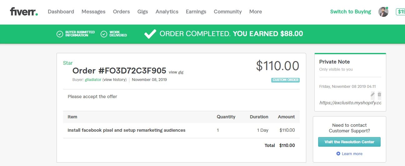Open the user profile avatar
The image size is (405, 166).
[x=383, y=12]
